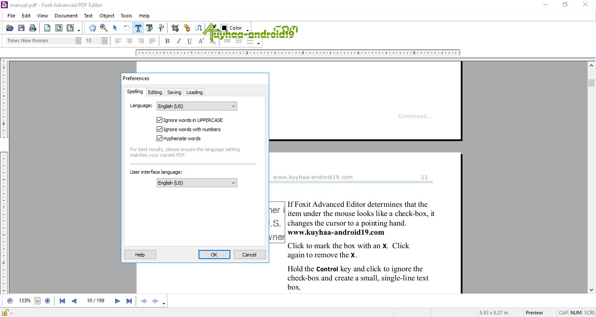Click the Eyedropper color picker icon

pyautogui.click(x=213, y=27)
